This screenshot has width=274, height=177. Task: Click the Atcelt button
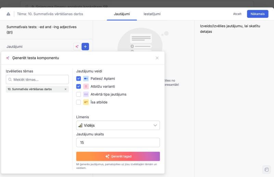[x=237, y=14]
